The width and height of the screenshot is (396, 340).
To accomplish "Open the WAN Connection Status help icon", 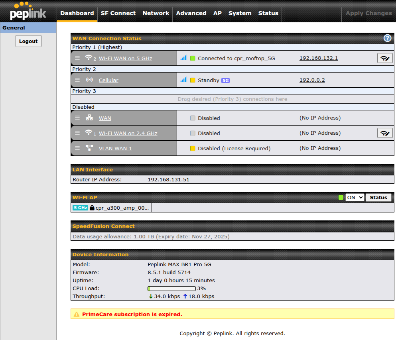I will [387, 38].
